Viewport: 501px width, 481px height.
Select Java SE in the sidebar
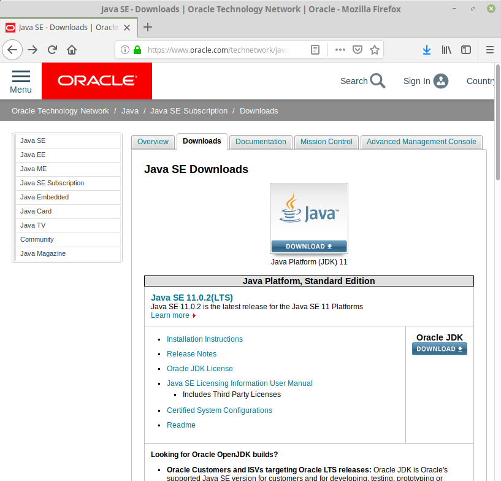67,140
